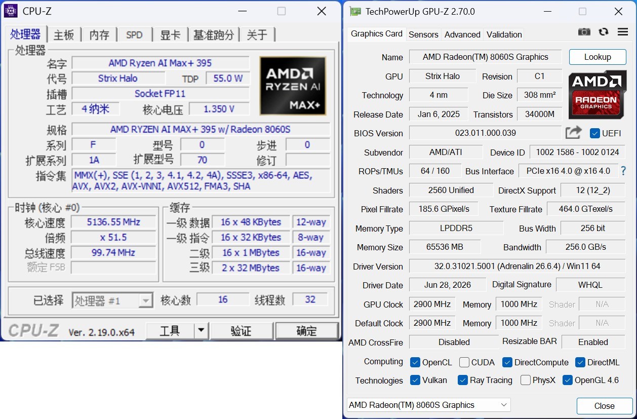This screenshot has height=419, width=637.
Task: Click the CPU-Z title bar app icon
Action: pyautogui.click(x=10, y=11)
